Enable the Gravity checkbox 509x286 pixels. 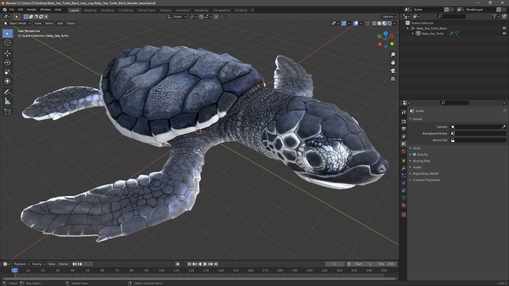(414, 154)
